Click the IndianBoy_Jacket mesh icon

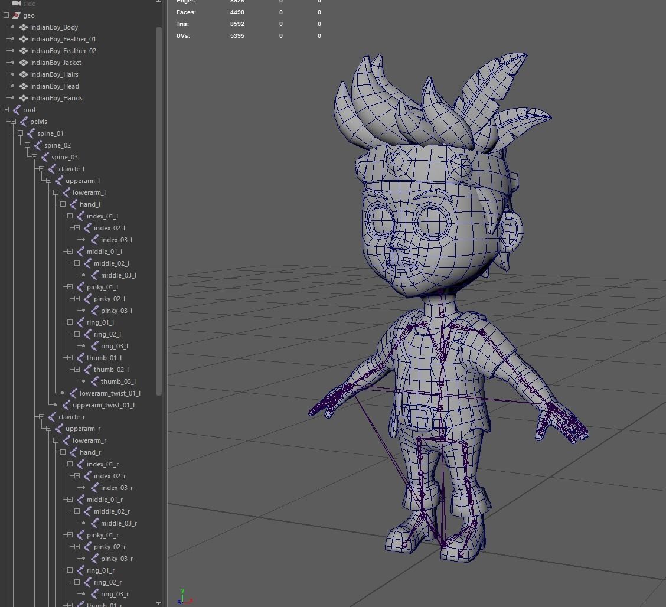[x=24, y=63]
